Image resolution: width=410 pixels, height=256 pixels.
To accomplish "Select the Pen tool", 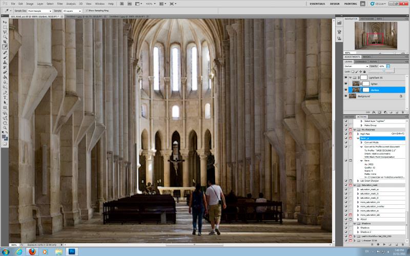I will point(5,93).
